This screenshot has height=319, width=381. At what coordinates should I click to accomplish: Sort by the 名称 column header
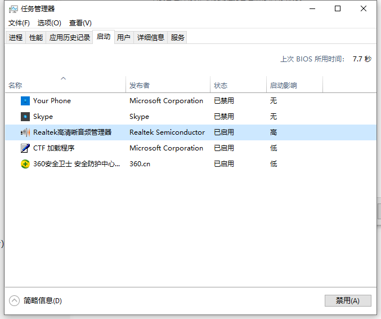coord(65,85)
